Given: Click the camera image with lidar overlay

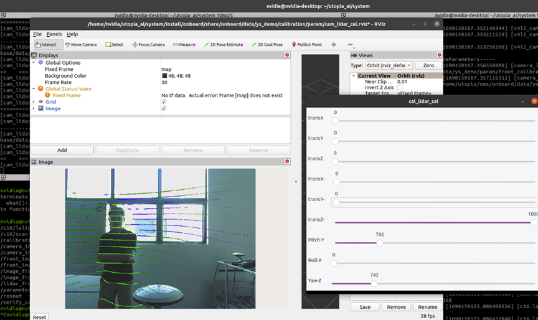Looking at the screenshot, I should (x=160, y=238).
